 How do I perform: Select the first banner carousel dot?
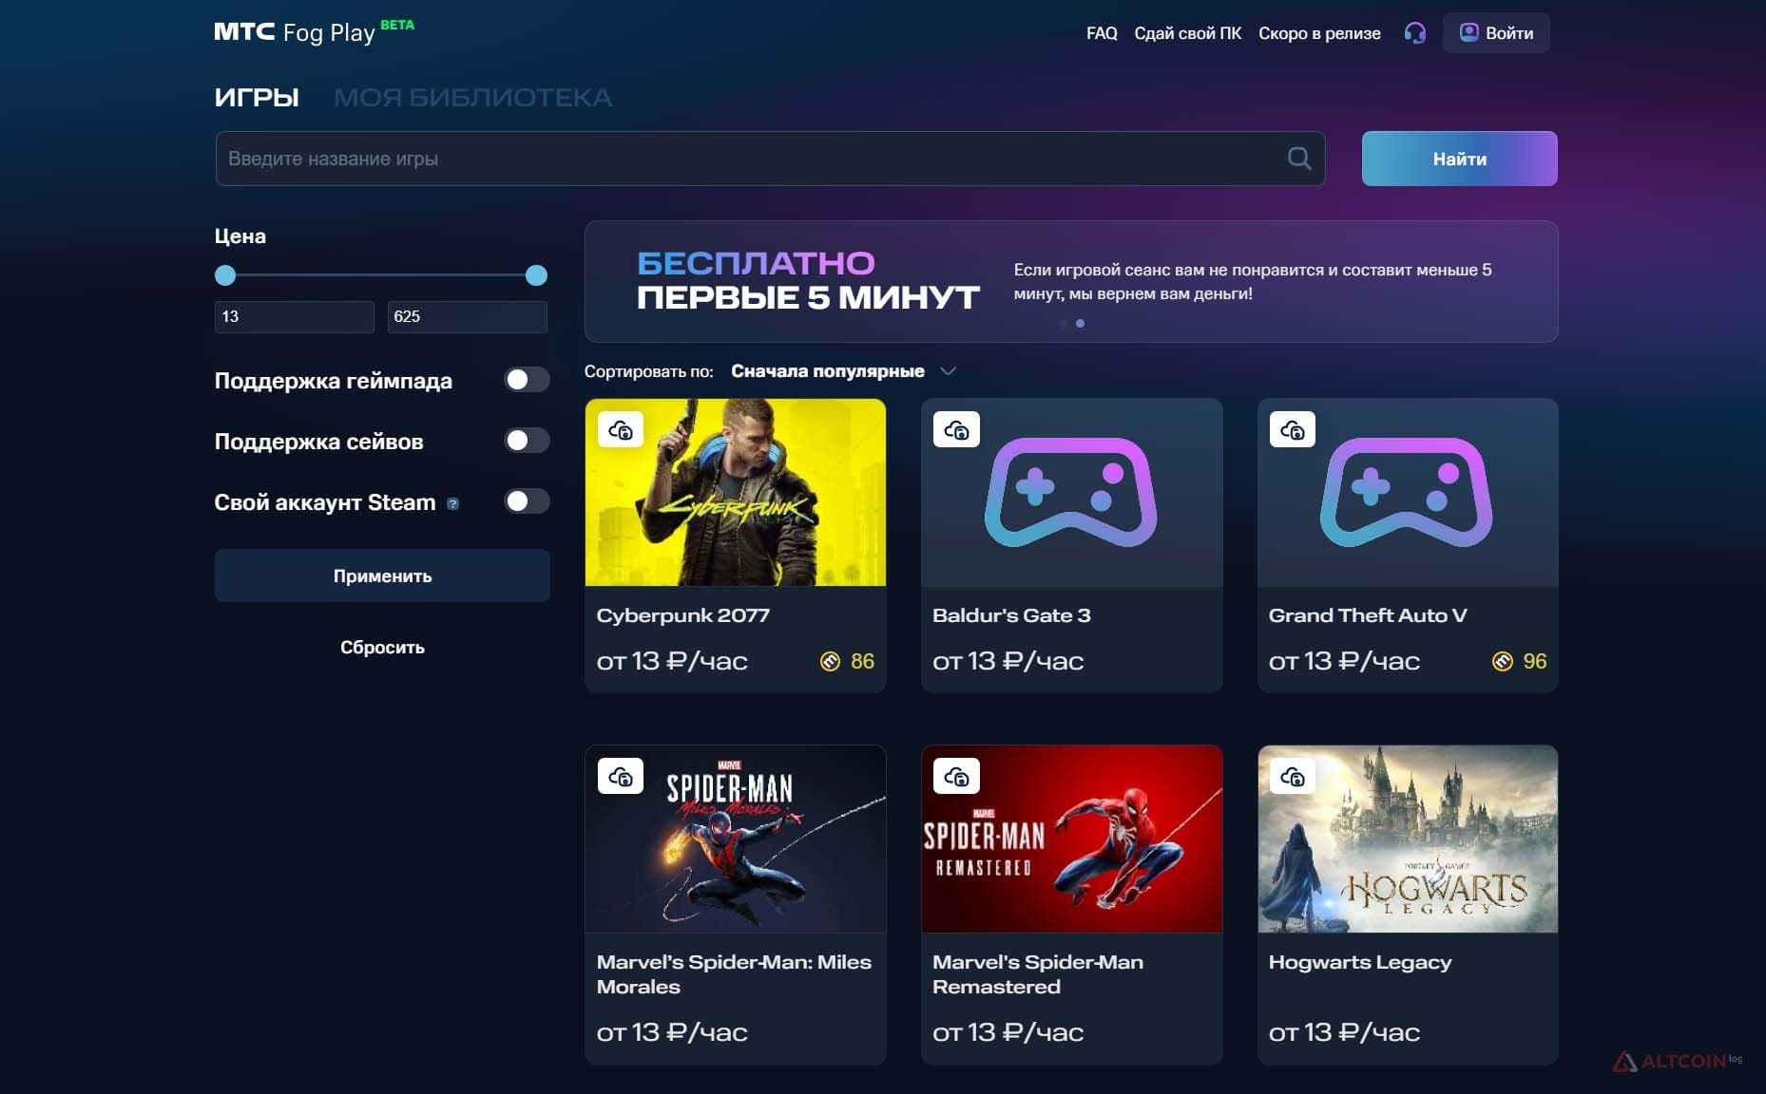1063,324
